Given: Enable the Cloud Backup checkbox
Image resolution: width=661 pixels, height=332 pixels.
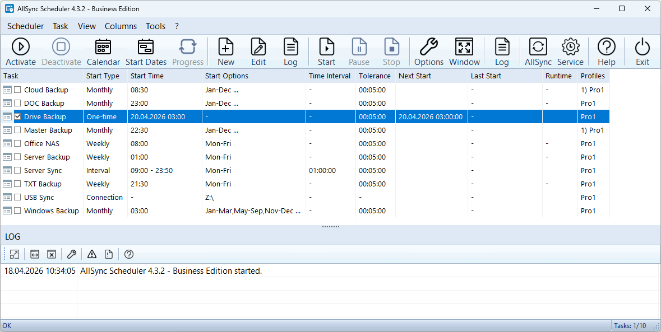Looking at the screenshot, I should tap(18, 90).
